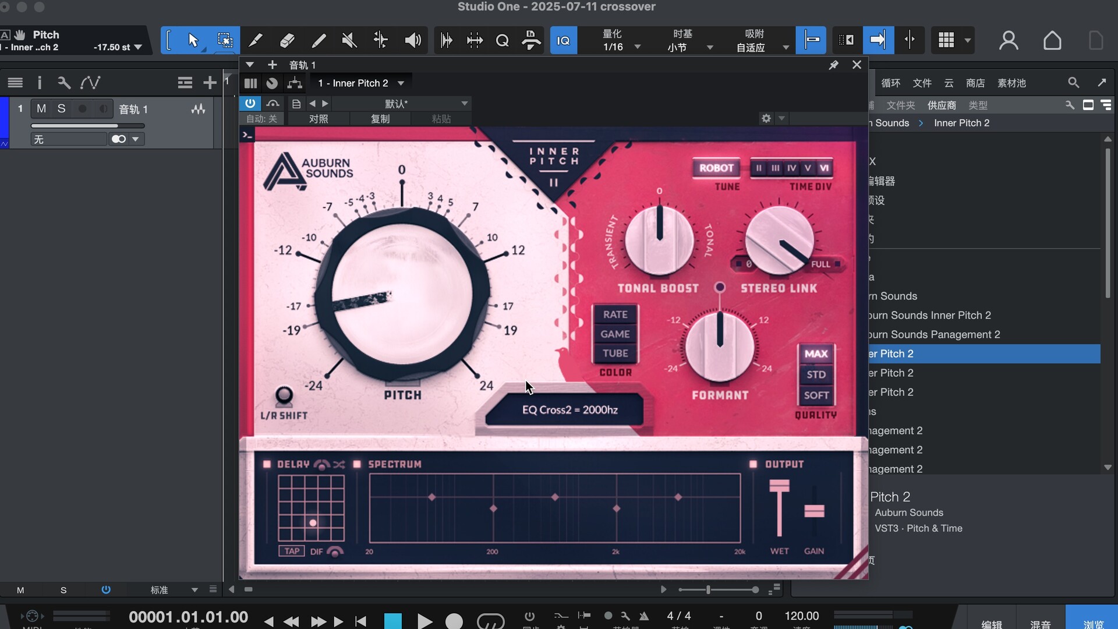Solo track 音轨 1

[61, 109]
